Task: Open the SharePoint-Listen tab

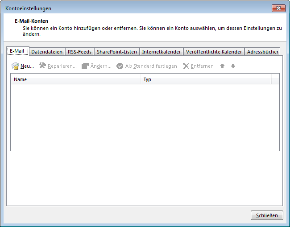Action: click(117, 52)
